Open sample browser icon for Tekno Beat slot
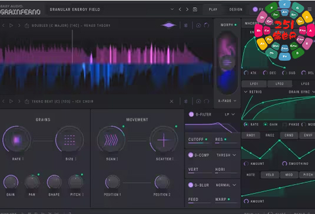Image resolution: width=315 pixels, height=214 pixels. tap(26, 101)
